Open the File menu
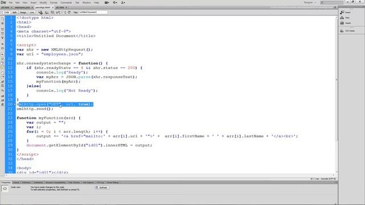Screen dimensions: 365x205 10,2
